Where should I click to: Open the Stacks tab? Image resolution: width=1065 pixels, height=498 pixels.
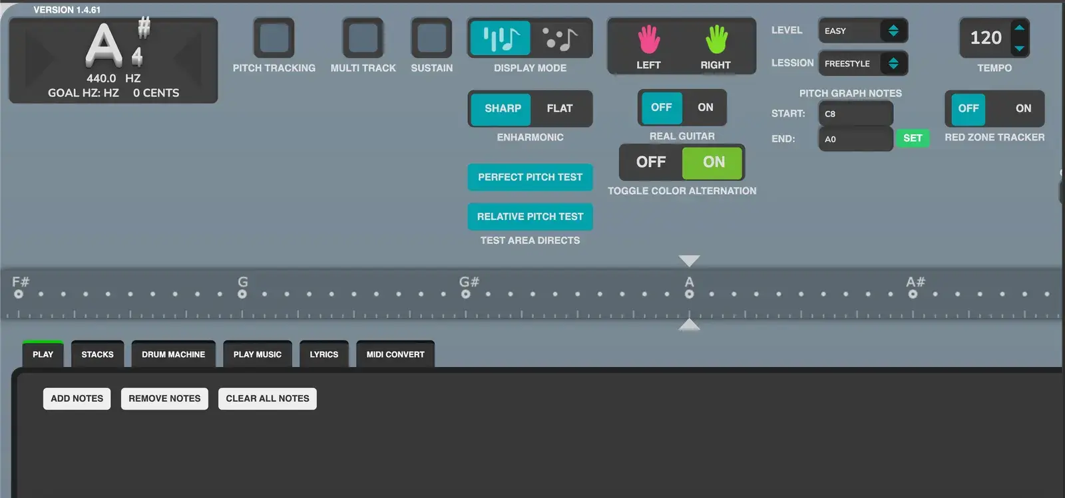tap(97, 354)
